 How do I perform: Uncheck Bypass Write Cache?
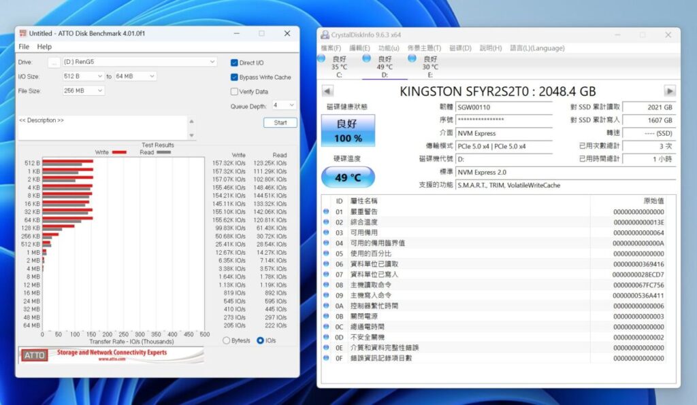click(234, 77)
